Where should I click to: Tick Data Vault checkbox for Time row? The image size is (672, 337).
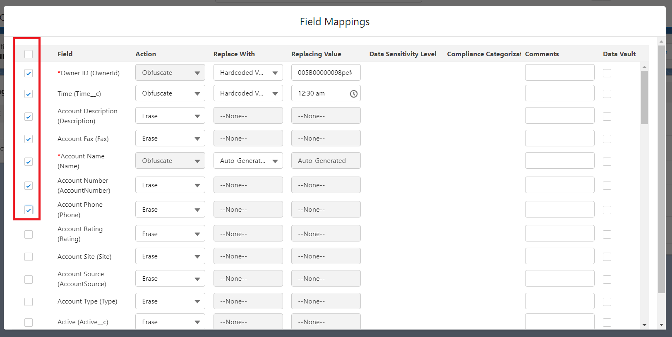(x=607, y=94)
